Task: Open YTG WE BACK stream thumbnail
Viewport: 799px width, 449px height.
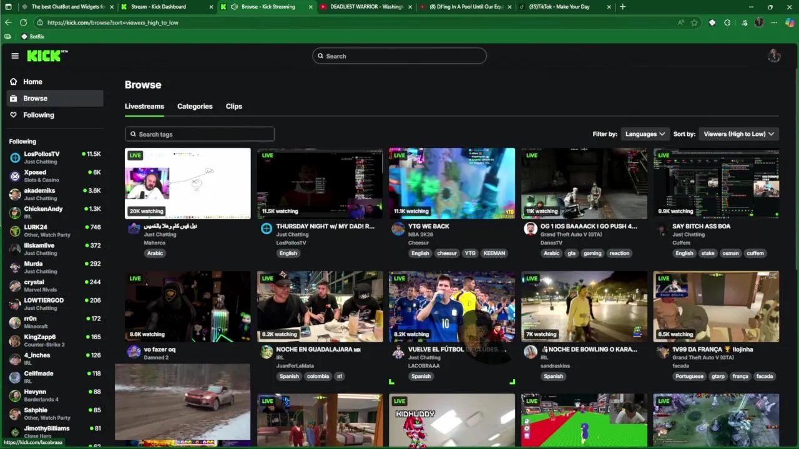Action: 452,183
